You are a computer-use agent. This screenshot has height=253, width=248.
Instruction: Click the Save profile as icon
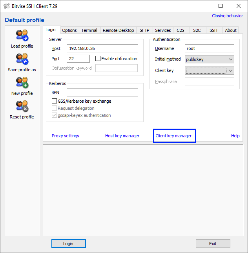coord(22,59)
